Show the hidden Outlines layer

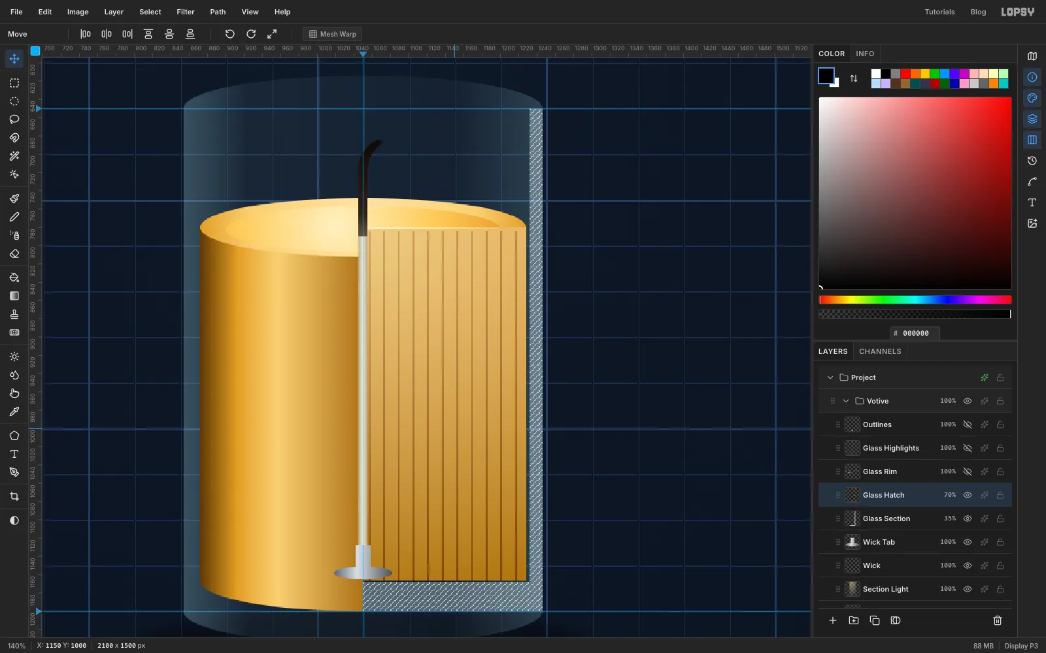coord(968,424)
